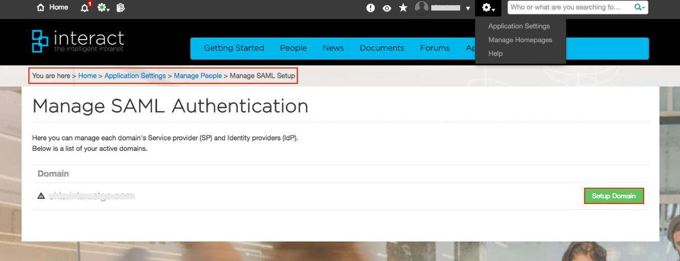680x261 pixels.
Task: Open the Documents navigation tab
Action: pos(381,48)
